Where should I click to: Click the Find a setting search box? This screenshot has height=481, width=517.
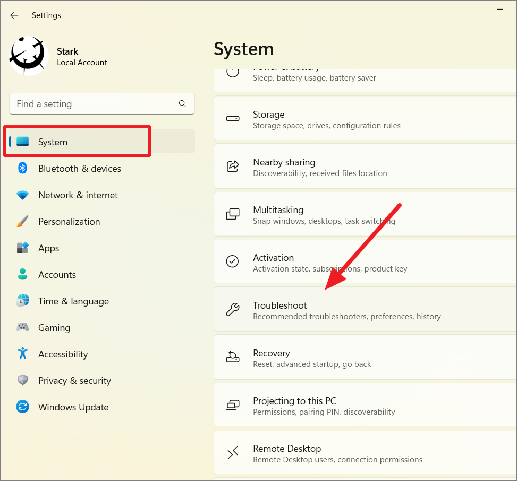102,104
